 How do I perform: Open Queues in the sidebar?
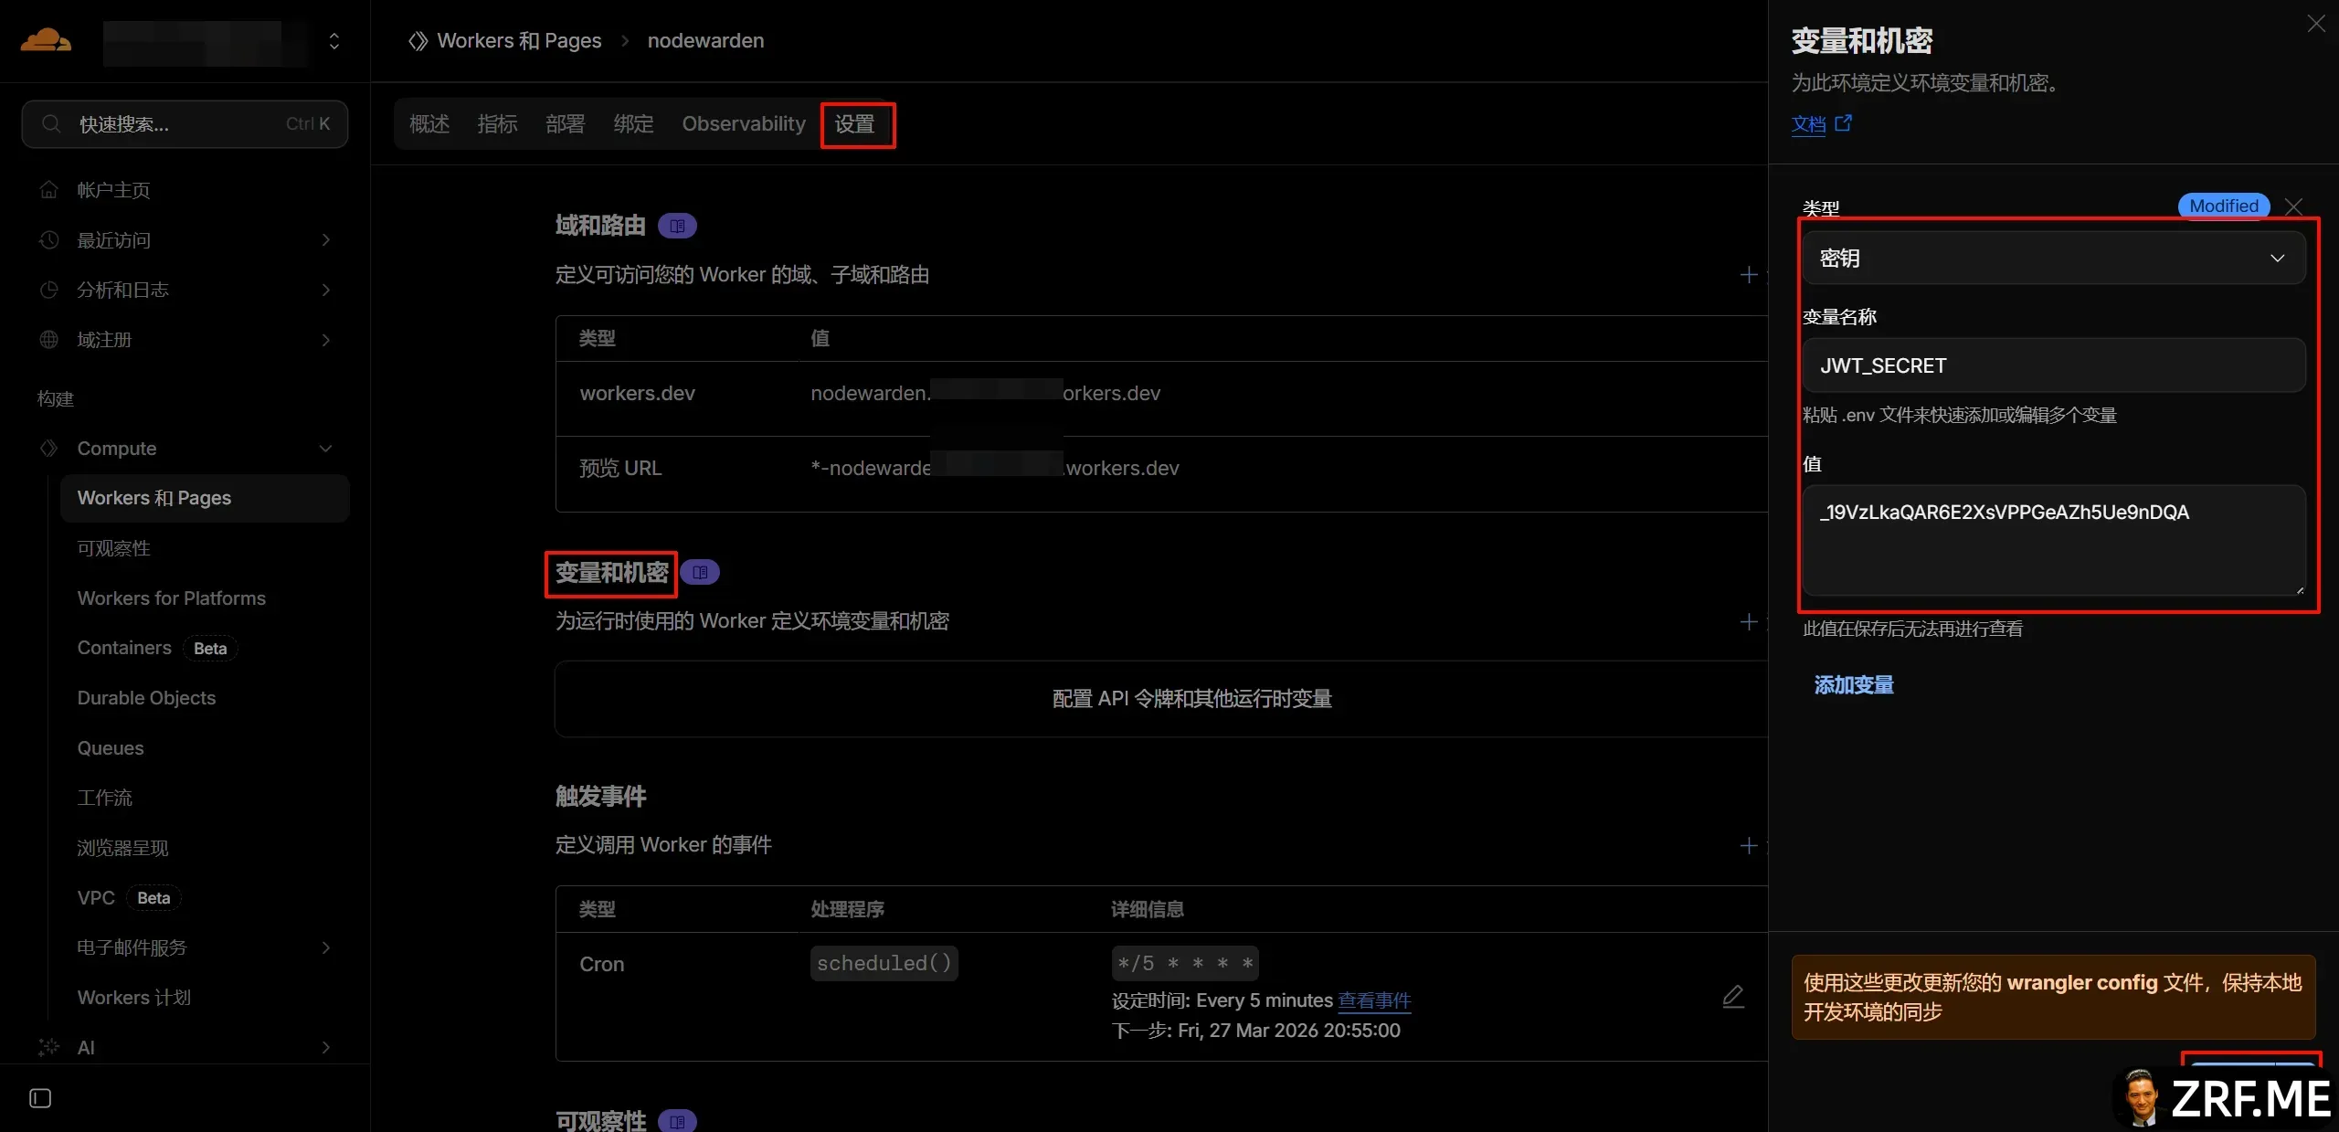point(111,748)
